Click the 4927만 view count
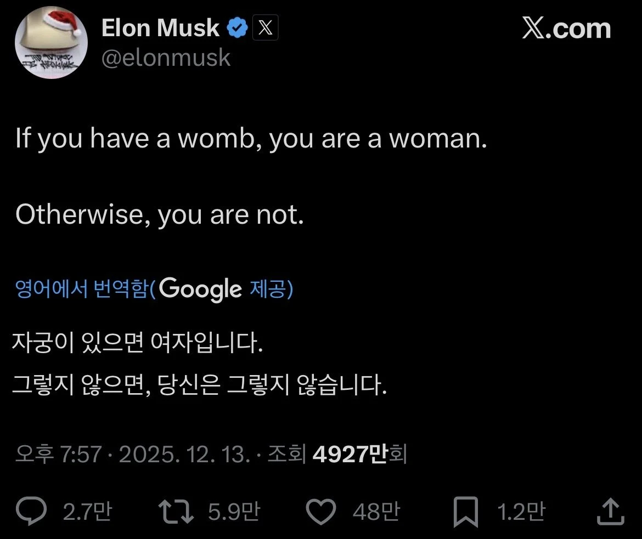The width and height of the screenshot is (642, 539). 359,453
